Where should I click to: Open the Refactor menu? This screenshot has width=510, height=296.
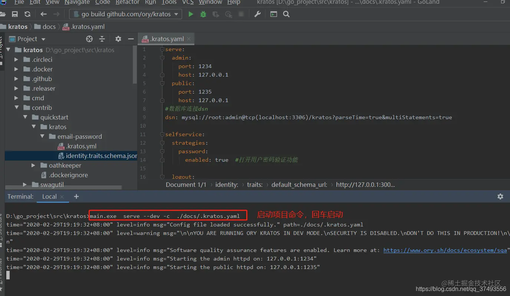(x=127, y=2)
